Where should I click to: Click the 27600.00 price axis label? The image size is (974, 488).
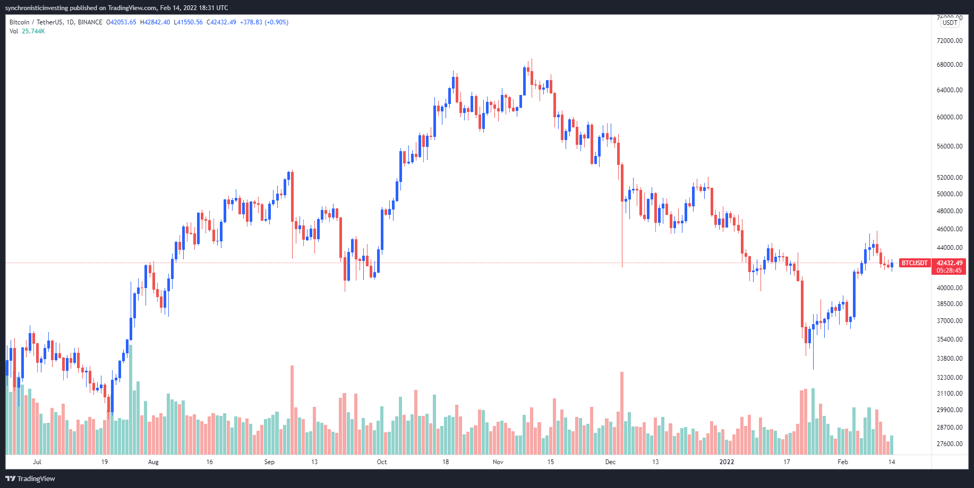coord(950,444)
